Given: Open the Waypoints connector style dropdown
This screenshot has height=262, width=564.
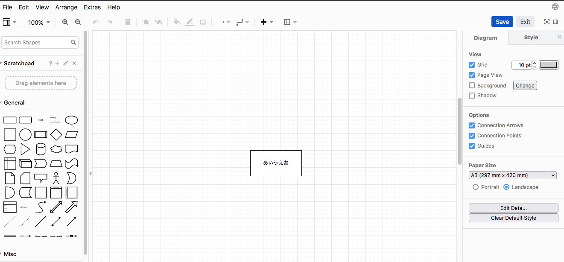Looking at the screenshot, I should (x=243, y=22).
